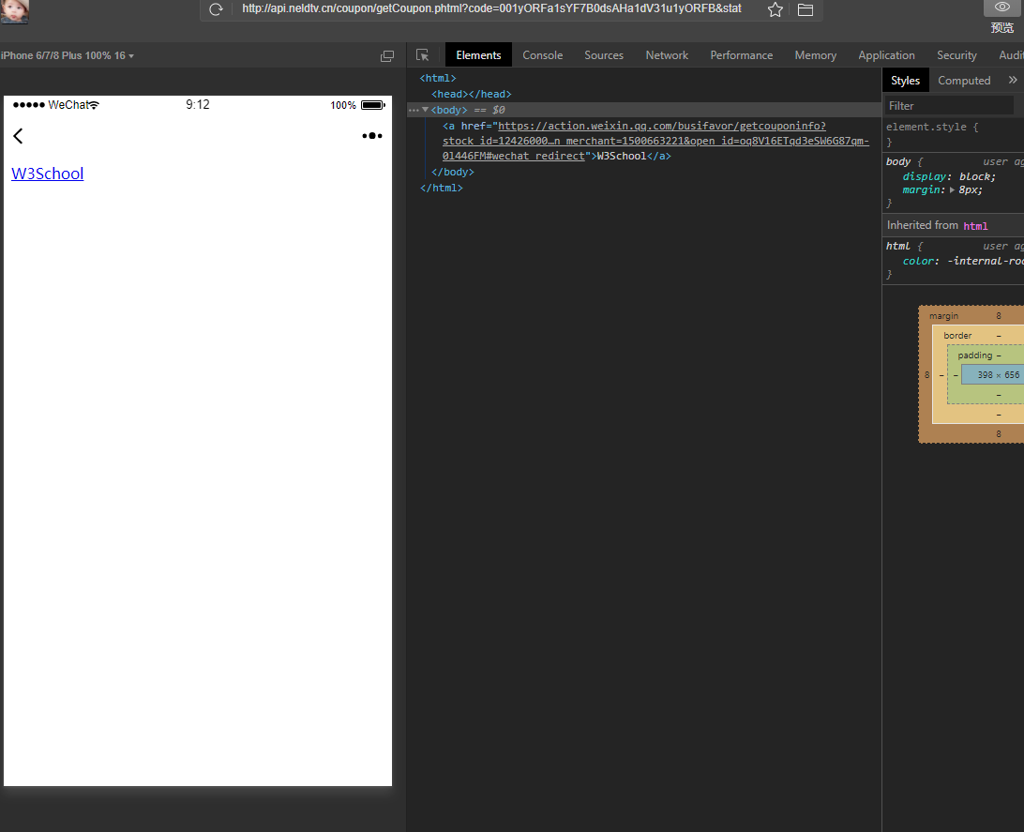This screenshot has height=832, width=1024.
Task: Select the </body> closing tag
Action: click(x=453, y=172)
